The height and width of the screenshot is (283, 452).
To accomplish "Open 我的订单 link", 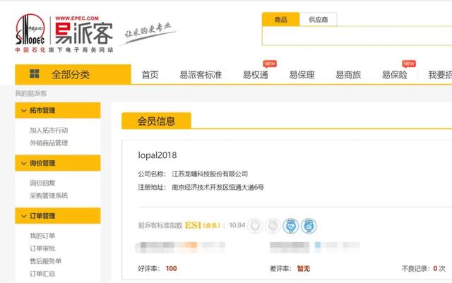I will tap(42, 236).
